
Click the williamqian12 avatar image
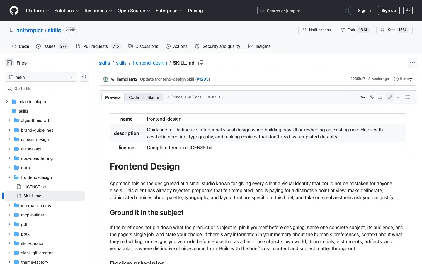[106, 79]
